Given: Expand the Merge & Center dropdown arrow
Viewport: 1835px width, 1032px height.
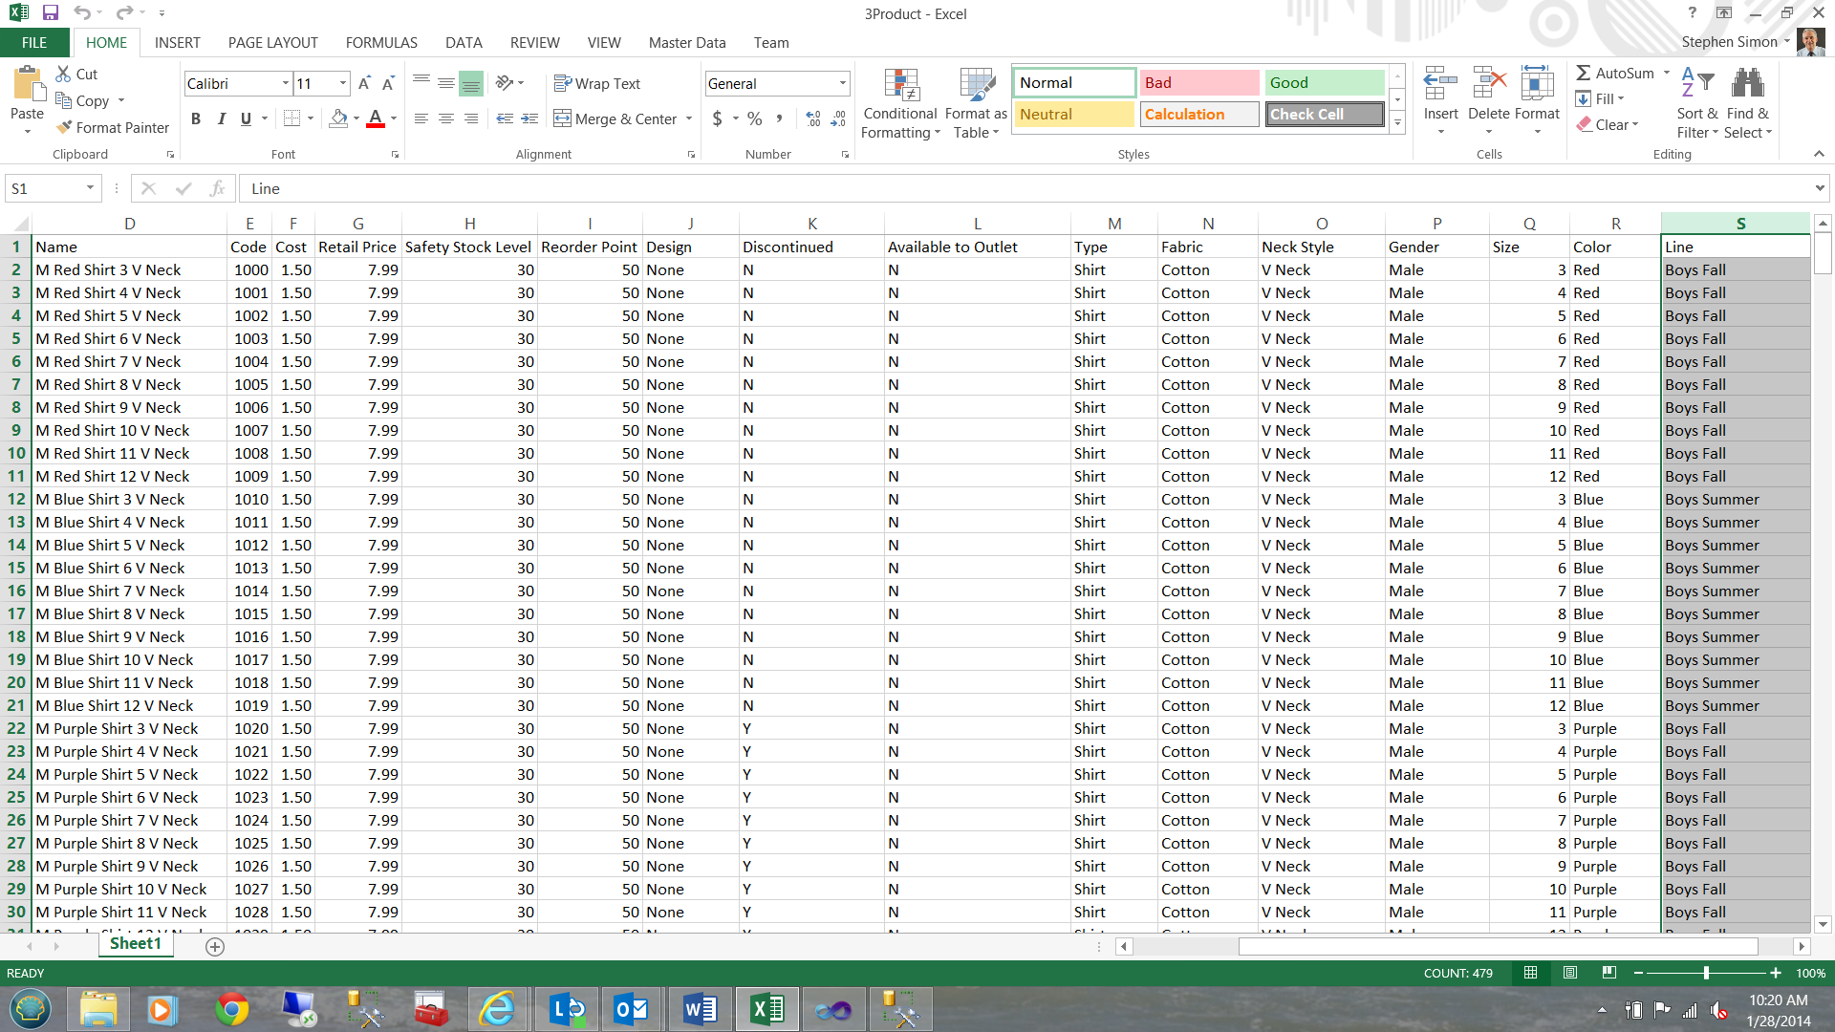Looking at the screenshot, I should [689, 118].
